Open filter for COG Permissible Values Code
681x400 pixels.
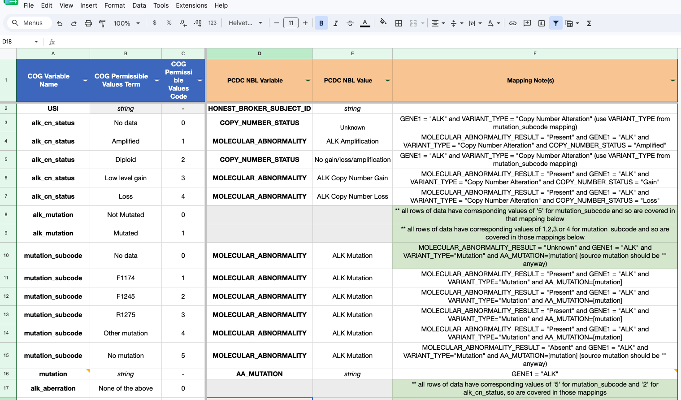click(200, 81)
